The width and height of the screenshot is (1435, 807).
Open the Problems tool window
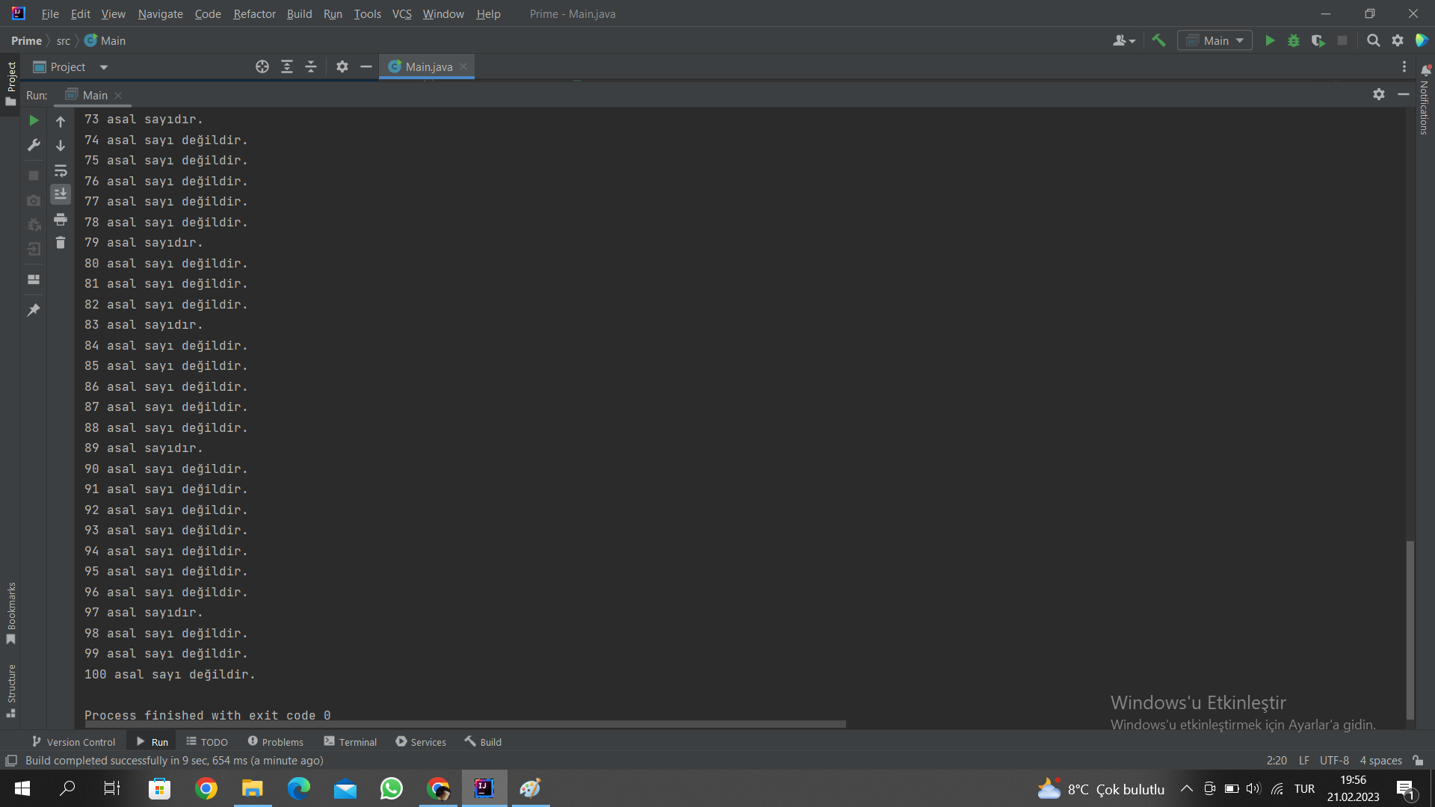click(275, 741)
